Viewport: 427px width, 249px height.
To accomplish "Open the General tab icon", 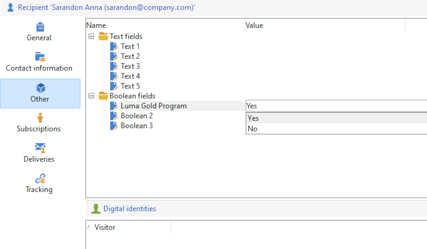I will tap(40, 27).
